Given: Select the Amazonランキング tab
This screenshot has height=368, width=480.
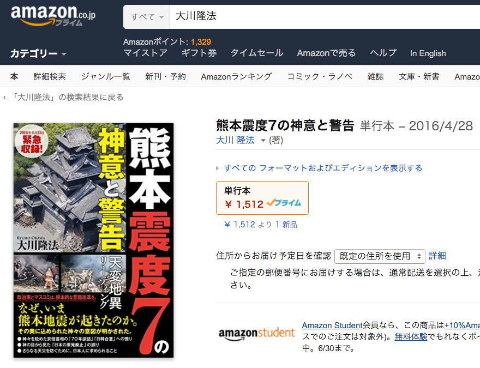Looking at the screenshot, I should (x=236, y=76).
